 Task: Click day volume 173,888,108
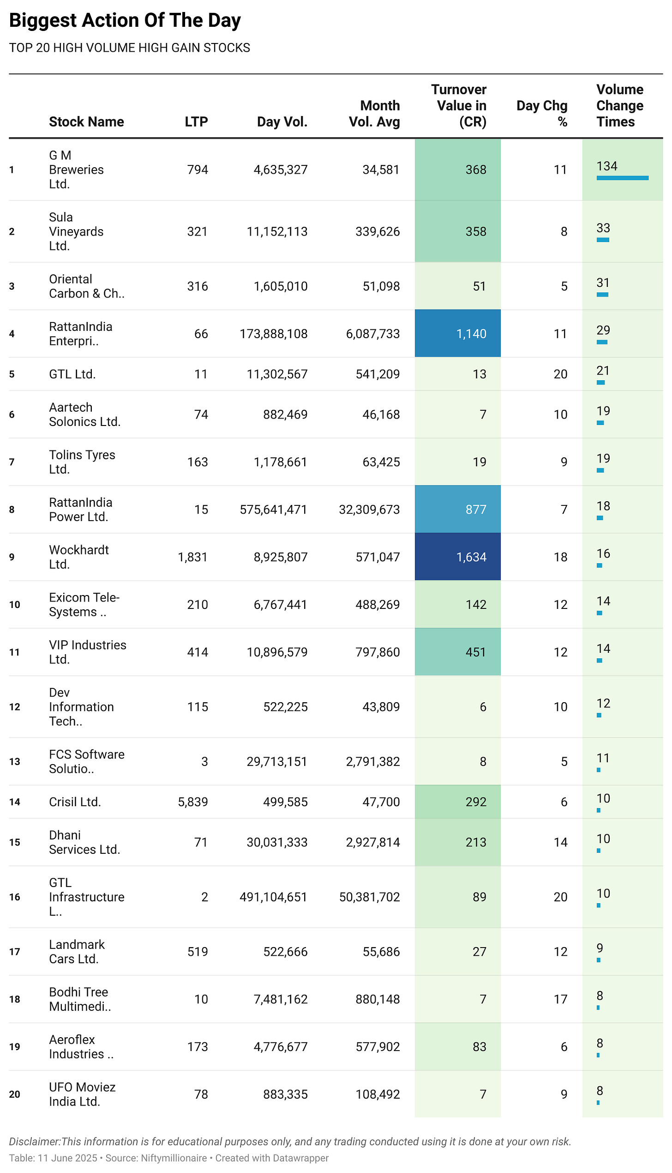(x=274, y=334)
